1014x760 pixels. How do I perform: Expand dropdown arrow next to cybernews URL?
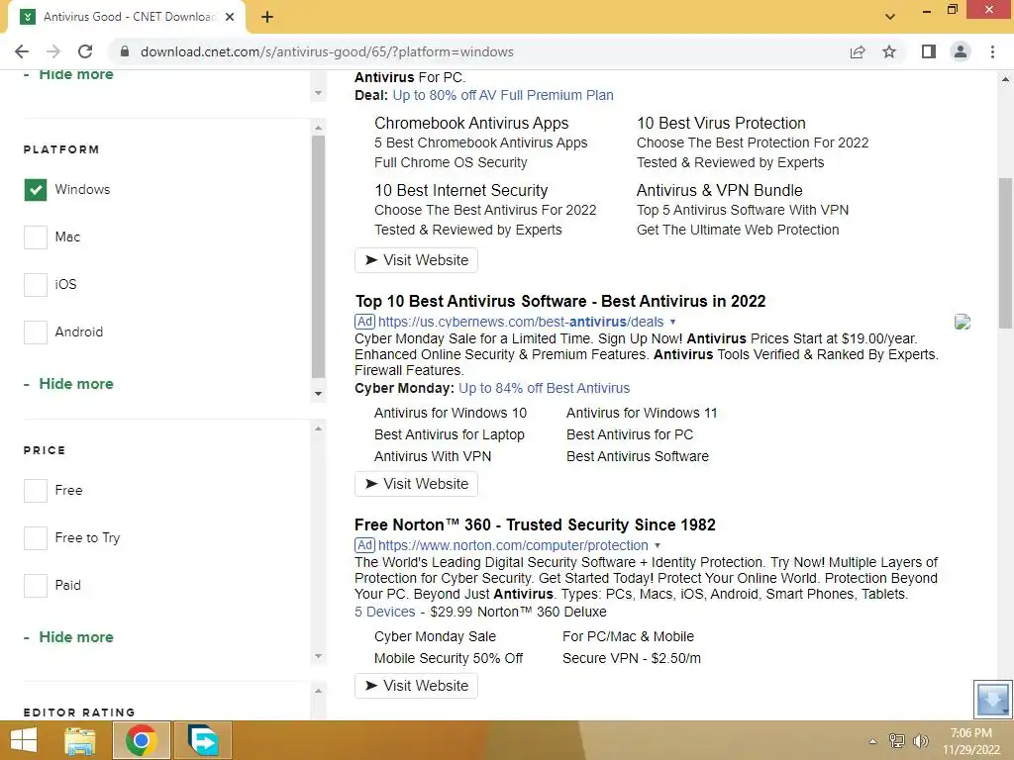coord(672,322)
